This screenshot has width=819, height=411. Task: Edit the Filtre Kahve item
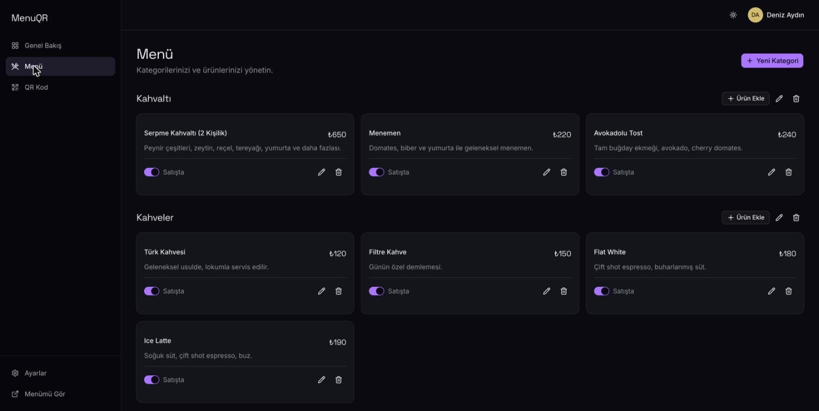pos(547,291)
